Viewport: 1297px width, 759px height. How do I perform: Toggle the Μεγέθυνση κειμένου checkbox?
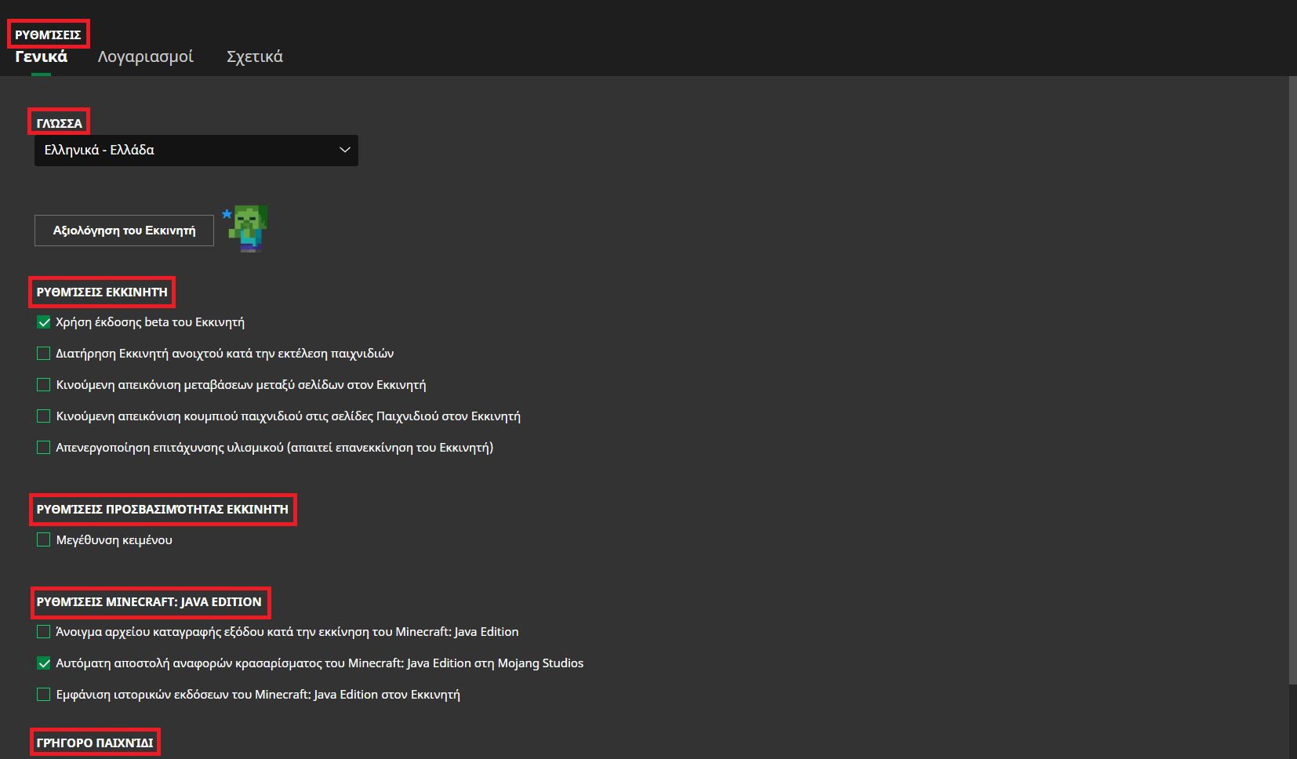(x=44, y=540)
